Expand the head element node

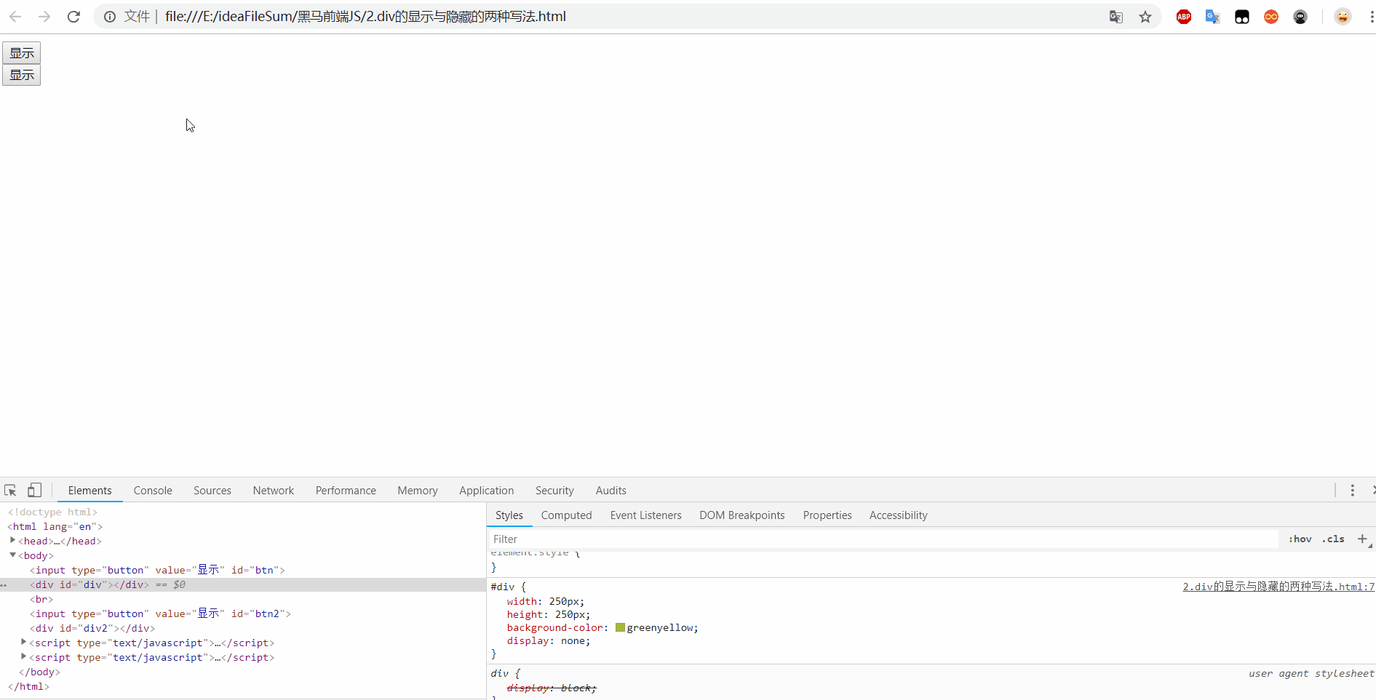(12, 540)
